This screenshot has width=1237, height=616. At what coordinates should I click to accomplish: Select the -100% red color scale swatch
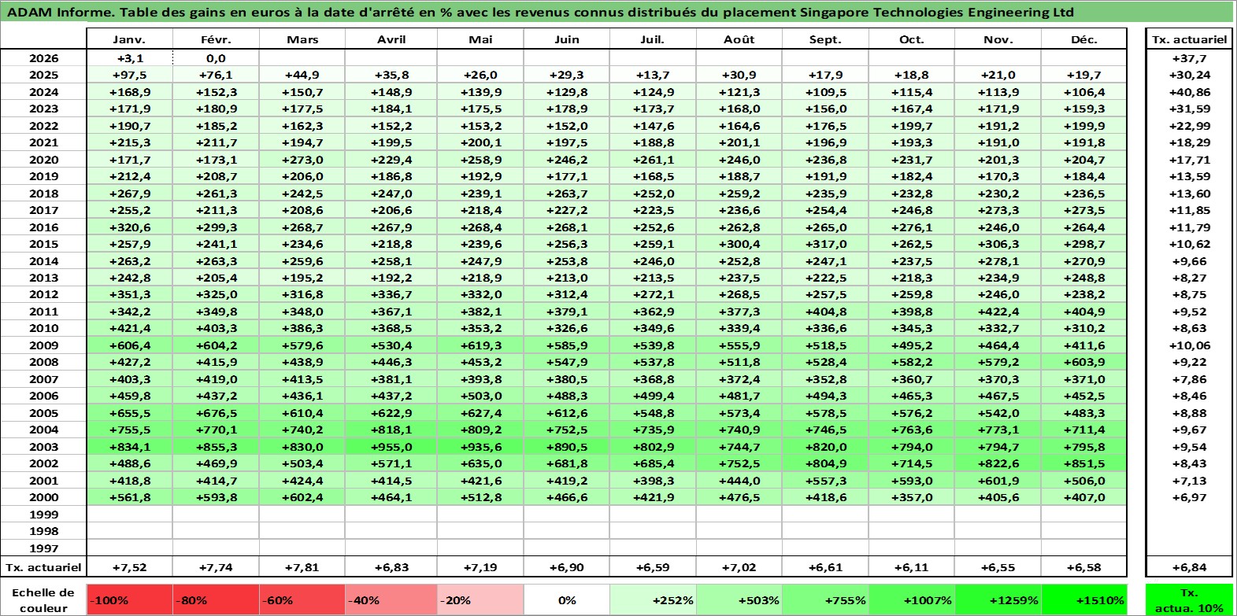click(x=129, y=600)
